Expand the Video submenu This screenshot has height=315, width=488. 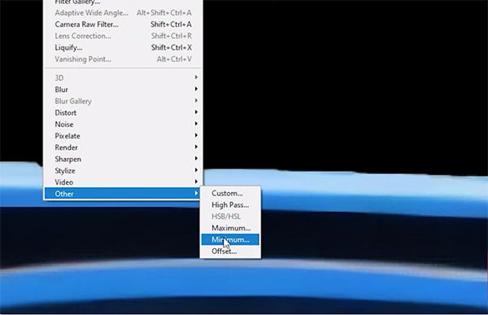[123, 182]
